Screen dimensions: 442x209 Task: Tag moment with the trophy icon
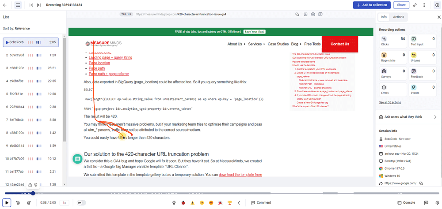click(x=229, y=203)
